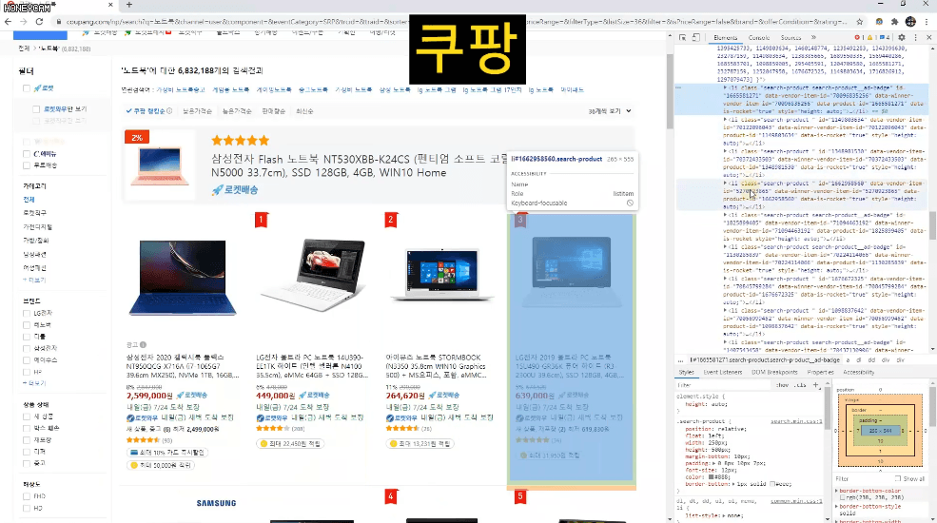Image resolution: width=937 pixels, height=523 pixels.
Task: Activate the DevTools inspect element picker icon
Action: [x=682, y=38]
